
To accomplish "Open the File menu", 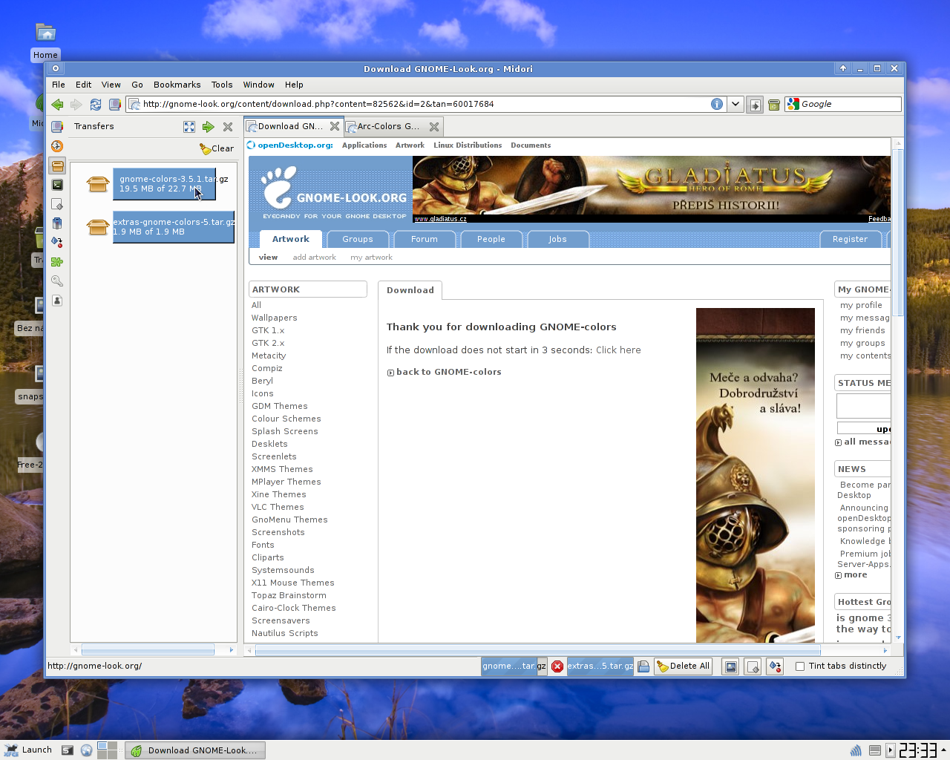I will tap(59, 85).
